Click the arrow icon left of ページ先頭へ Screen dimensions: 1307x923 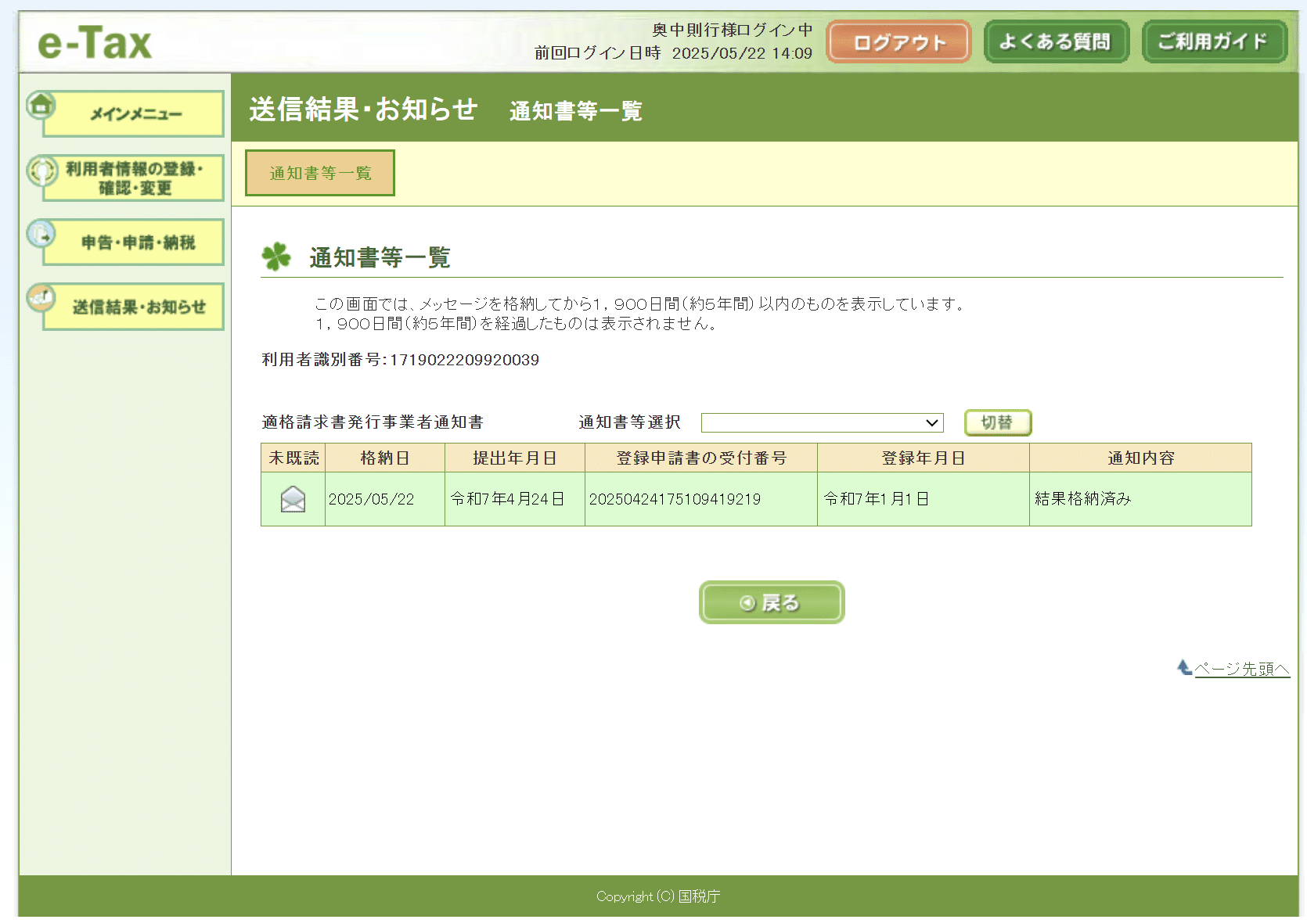click(1184, 667)
